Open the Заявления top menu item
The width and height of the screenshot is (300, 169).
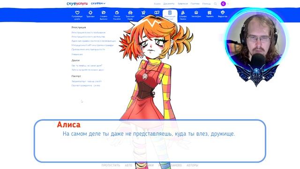point(183,4)
